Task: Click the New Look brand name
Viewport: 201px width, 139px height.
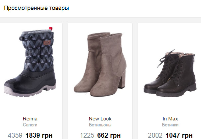Action: (x=100, y=119)
